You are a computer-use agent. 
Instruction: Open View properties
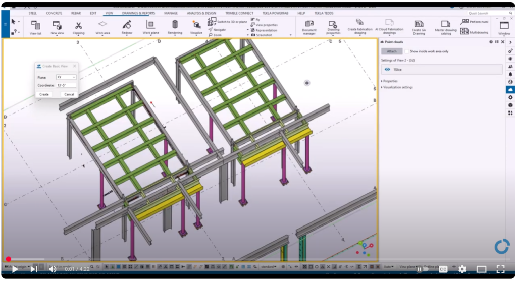(264, 25)
